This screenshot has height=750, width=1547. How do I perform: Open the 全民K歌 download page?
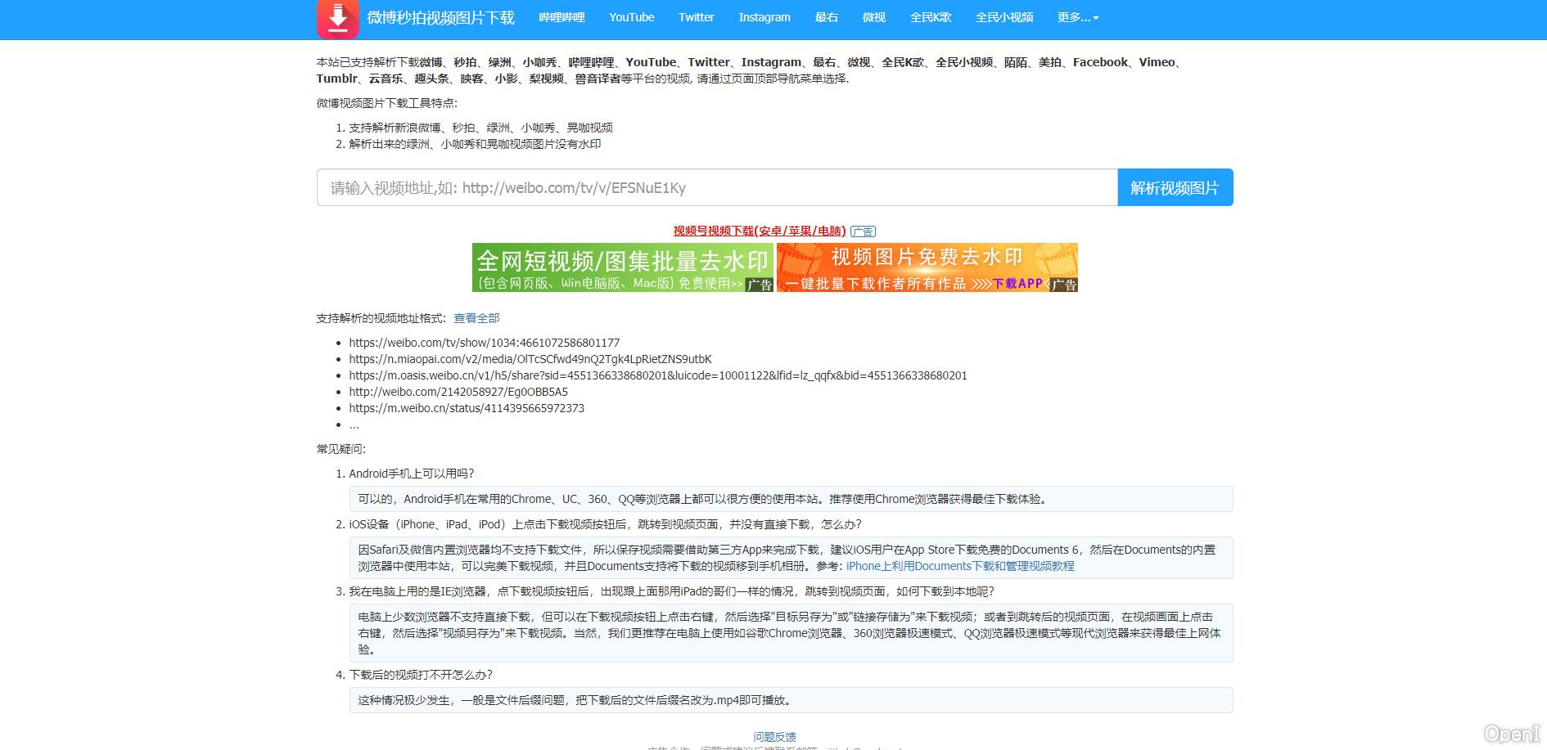pos(931,17)
